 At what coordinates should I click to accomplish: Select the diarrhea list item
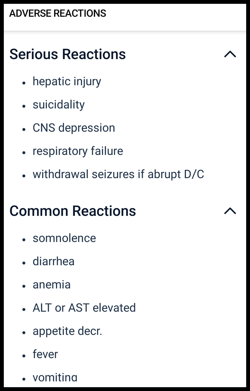53,261
